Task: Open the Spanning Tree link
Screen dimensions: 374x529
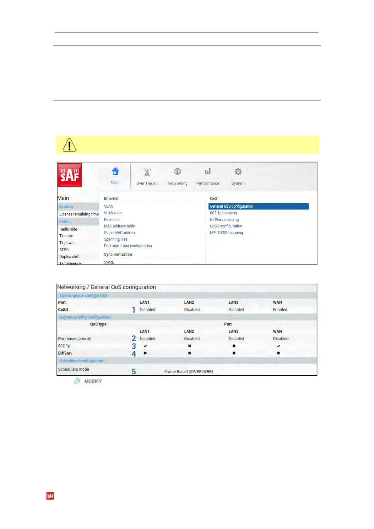Action: (x=116, y=239)
